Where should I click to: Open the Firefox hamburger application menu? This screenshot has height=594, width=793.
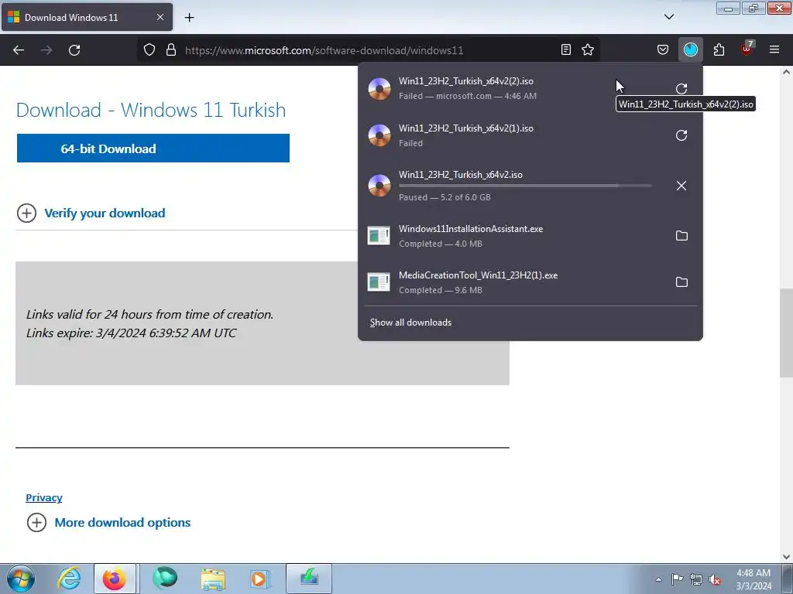[x=774, y=49]
